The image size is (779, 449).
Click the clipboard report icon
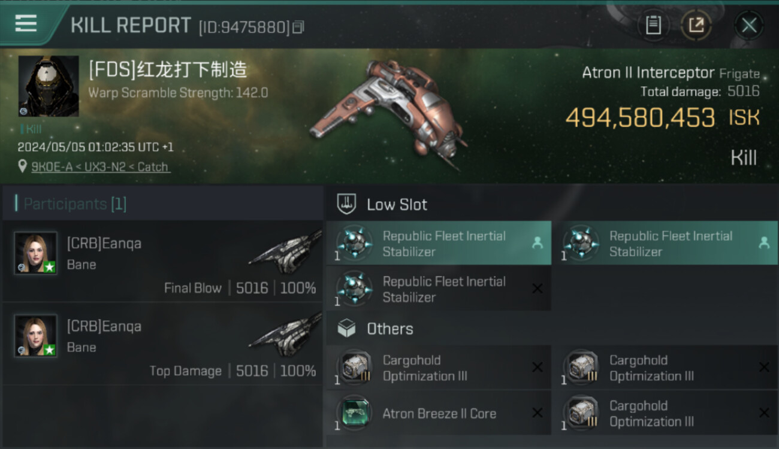pyautogui.click(x=653, y=25)
